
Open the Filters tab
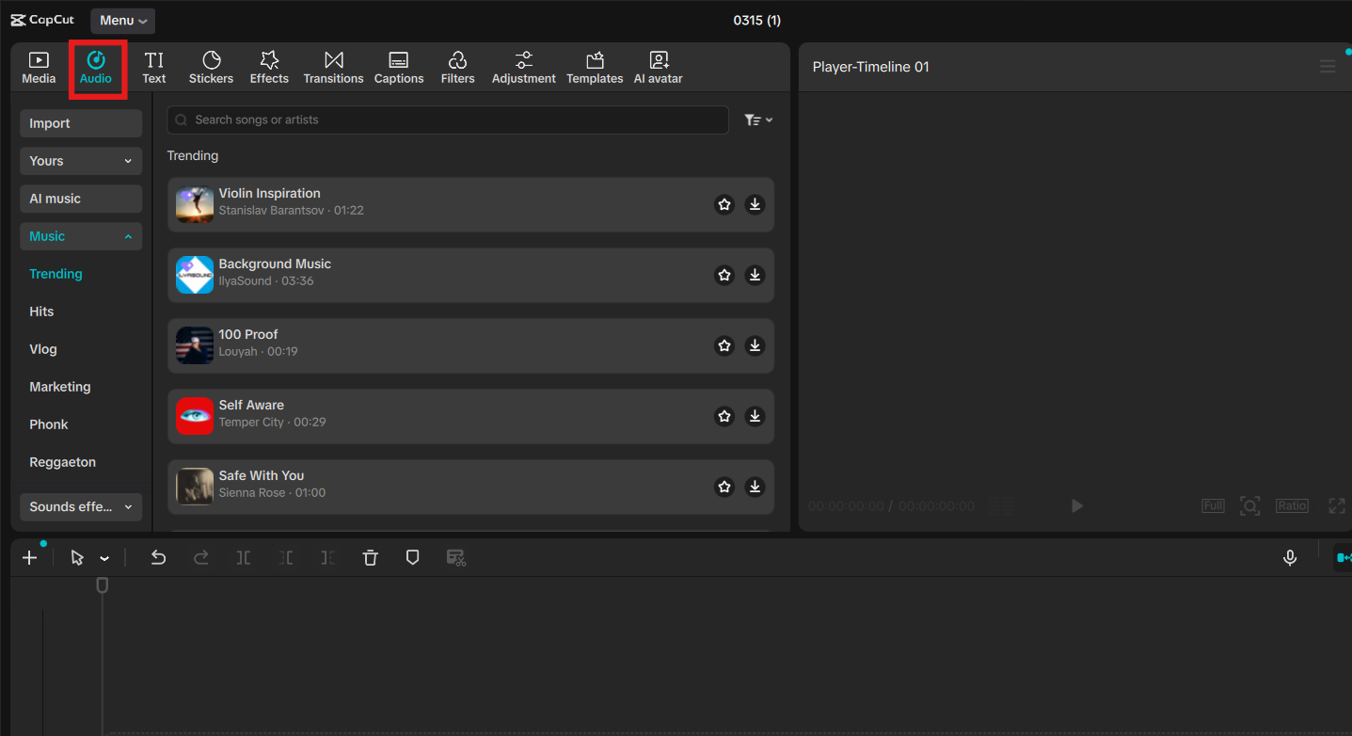point(457,68)
